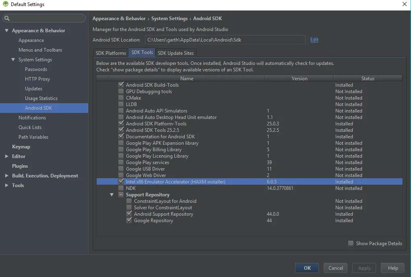Collapse Support Repository group arrow

tap(112, 195)
